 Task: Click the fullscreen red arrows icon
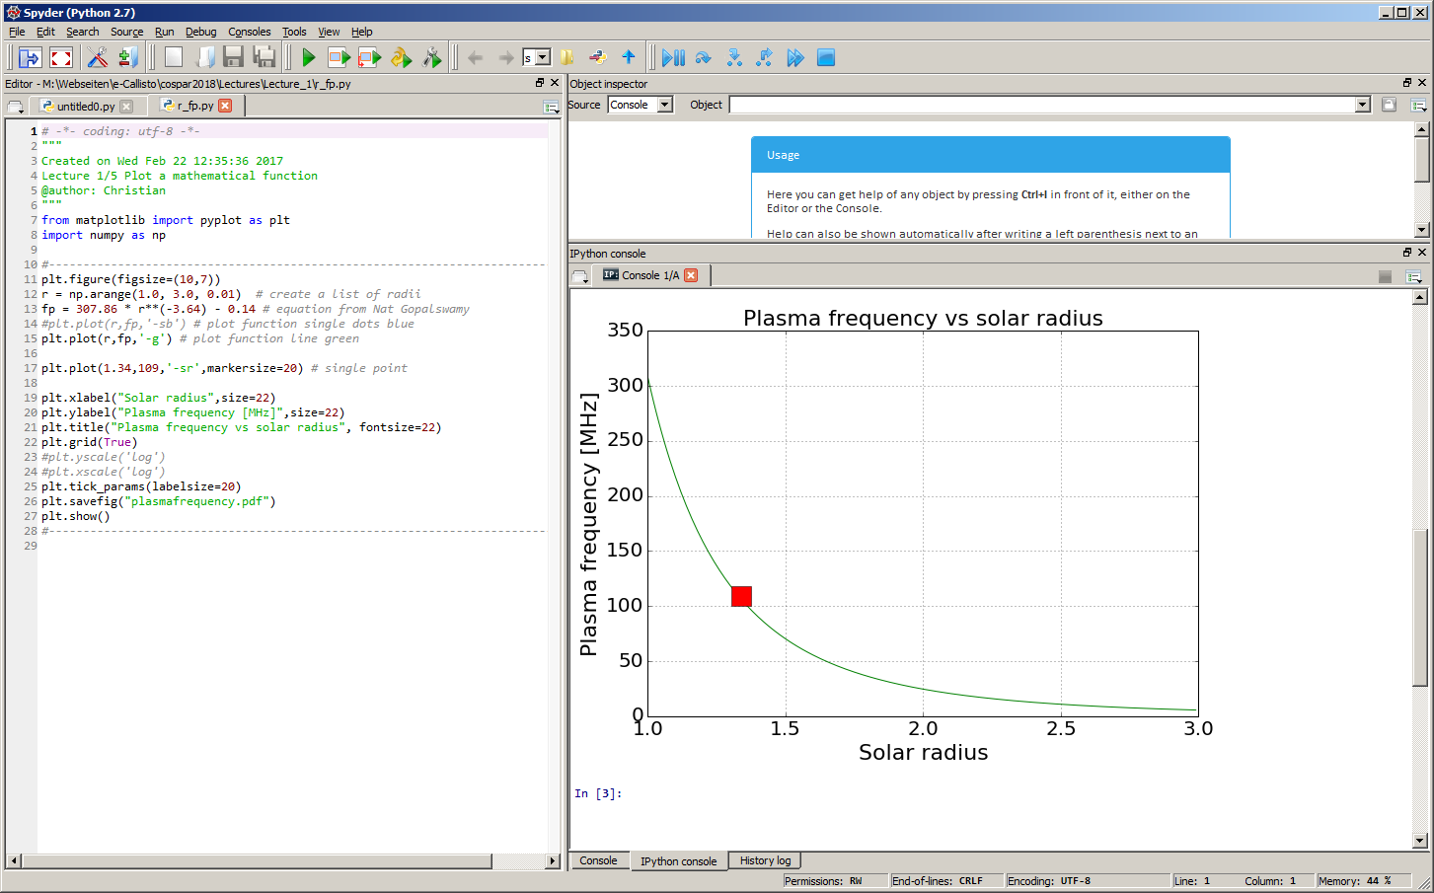(x=61, y=58)
